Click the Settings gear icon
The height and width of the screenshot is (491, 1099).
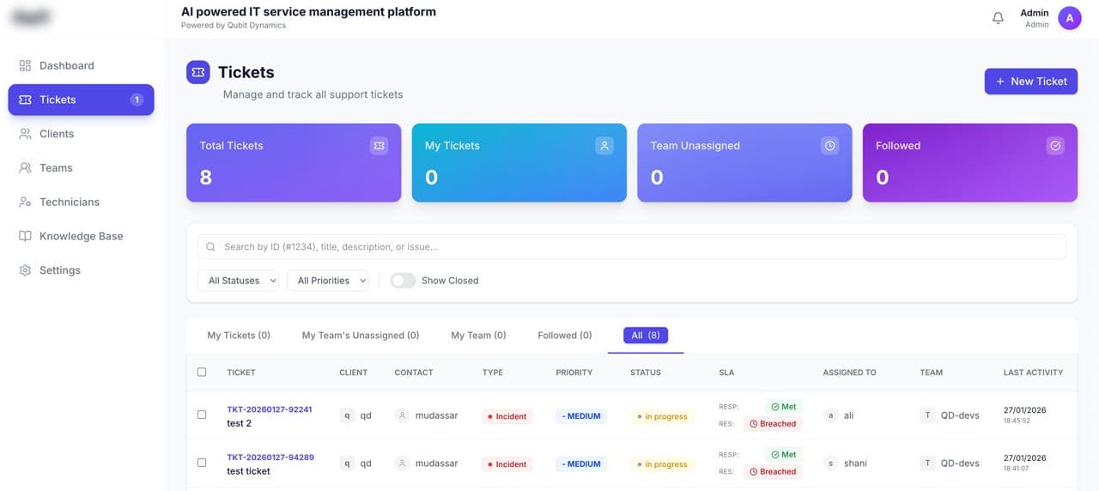25,270
